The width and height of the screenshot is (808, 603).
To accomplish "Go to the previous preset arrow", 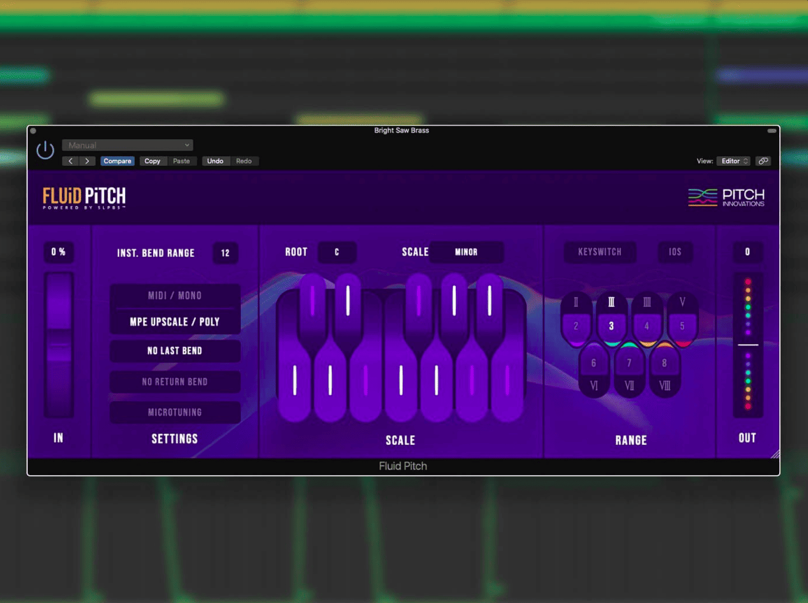I will [70, 161].
